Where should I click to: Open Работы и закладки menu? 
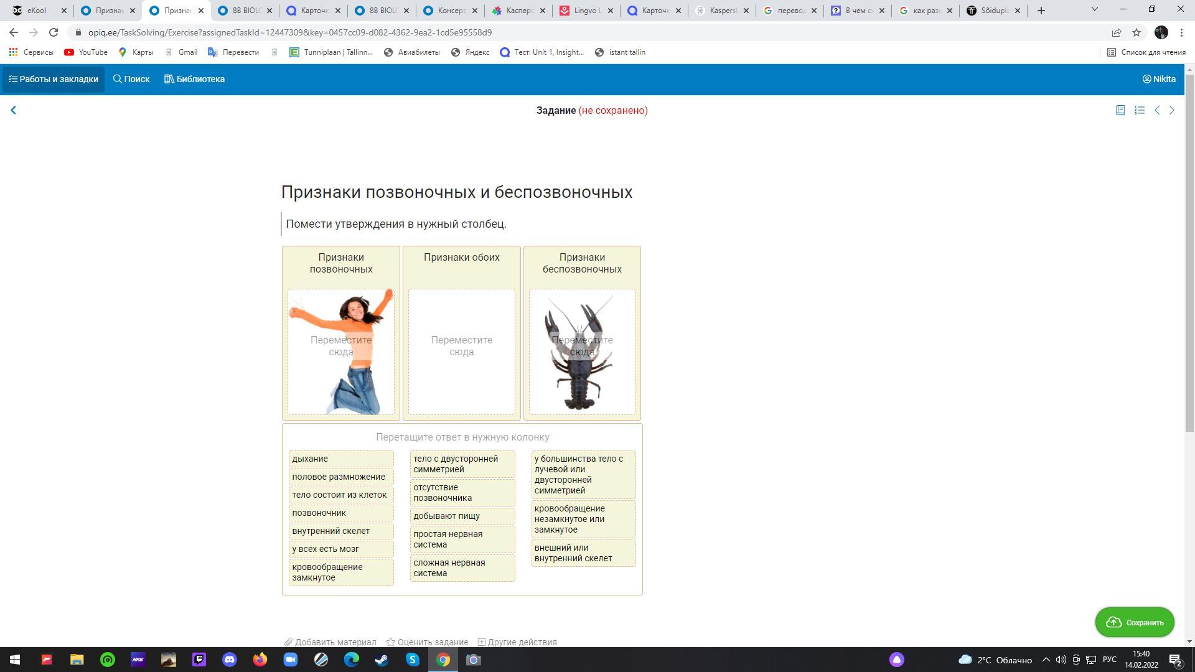[x=54, y=79]
